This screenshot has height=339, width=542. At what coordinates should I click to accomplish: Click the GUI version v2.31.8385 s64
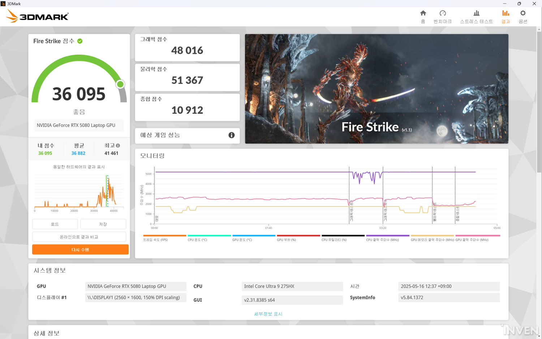292,300
